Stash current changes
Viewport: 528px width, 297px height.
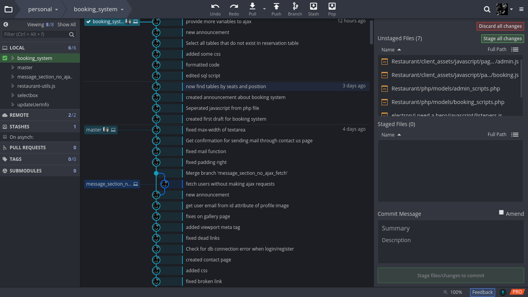click(x=313, y=9)
